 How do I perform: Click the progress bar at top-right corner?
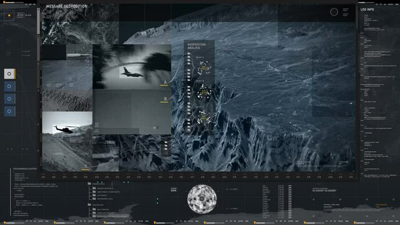point(366,2)
